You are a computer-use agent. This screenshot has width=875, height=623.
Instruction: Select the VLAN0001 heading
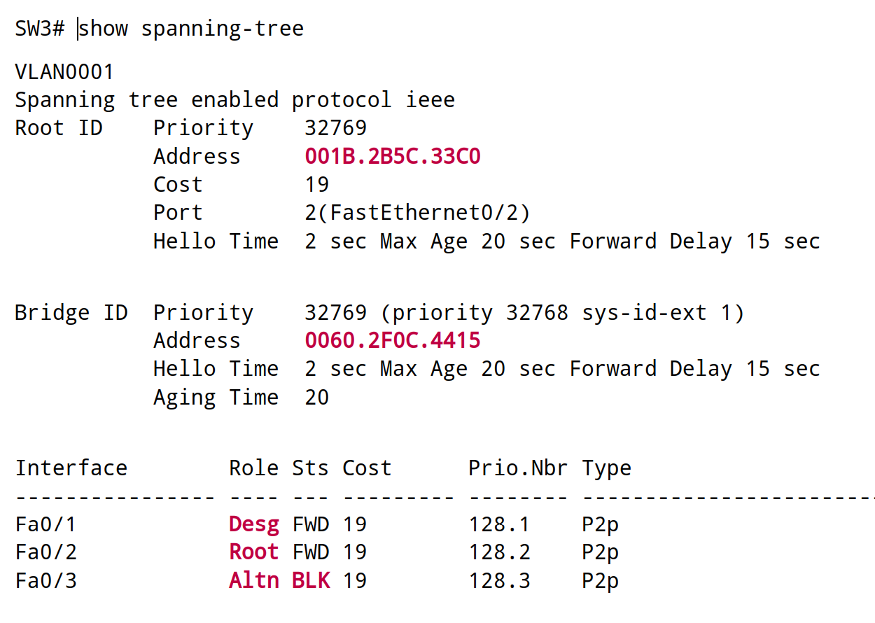click(x=66, y=70)
